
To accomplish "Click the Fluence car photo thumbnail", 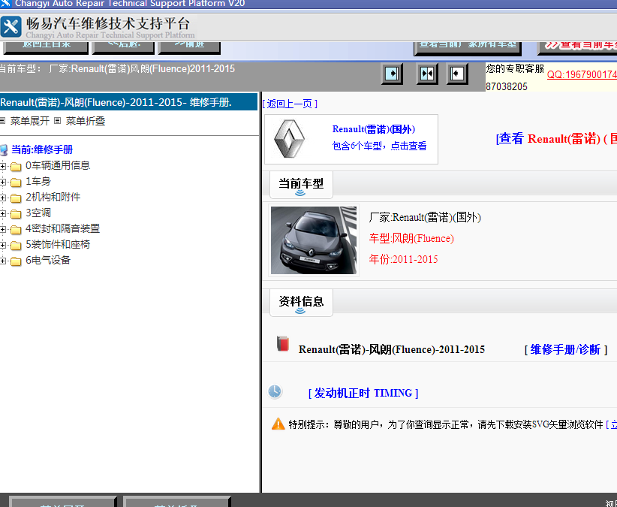I will [314, 240].
